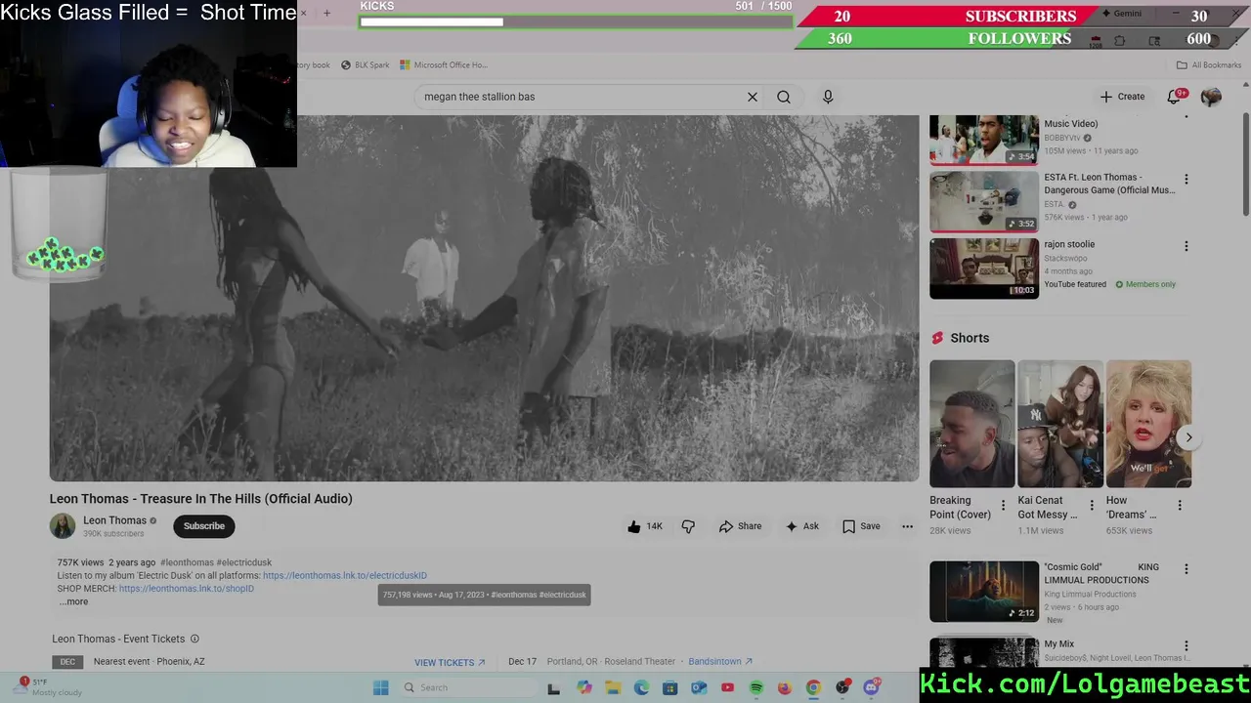This screenshot has width=1251, height=703.
Task: Open more actions ellipsis beside Save
Action: point(907,526)
